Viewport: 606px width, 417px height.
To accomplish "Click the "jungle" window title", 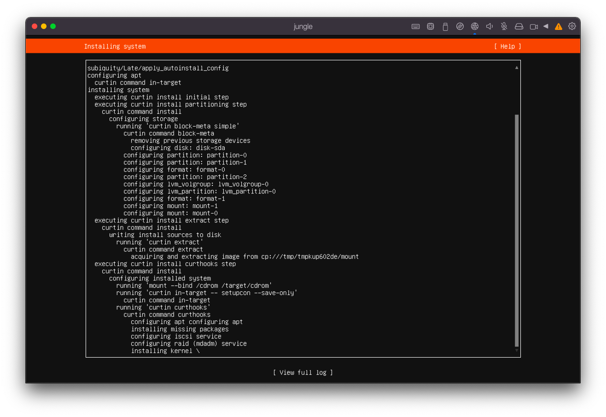I will 303,27.
